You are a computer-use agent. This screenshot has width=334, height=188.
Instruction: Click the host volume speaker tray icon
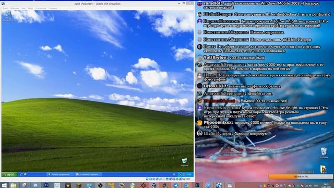pos(311,186)
